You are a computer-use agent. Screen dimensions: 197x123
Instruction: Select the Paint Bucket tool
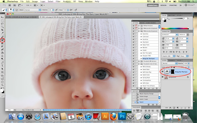(2, 53)
